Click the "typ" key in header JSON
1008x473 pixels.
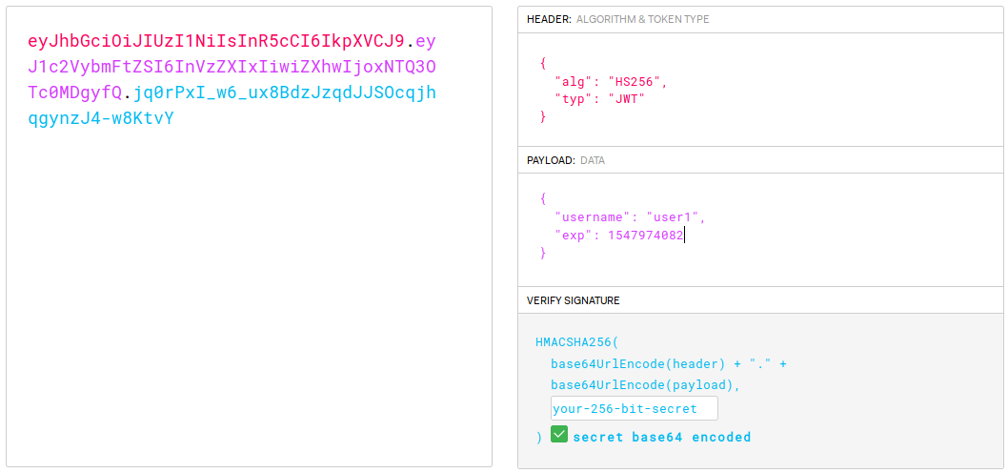574,98
